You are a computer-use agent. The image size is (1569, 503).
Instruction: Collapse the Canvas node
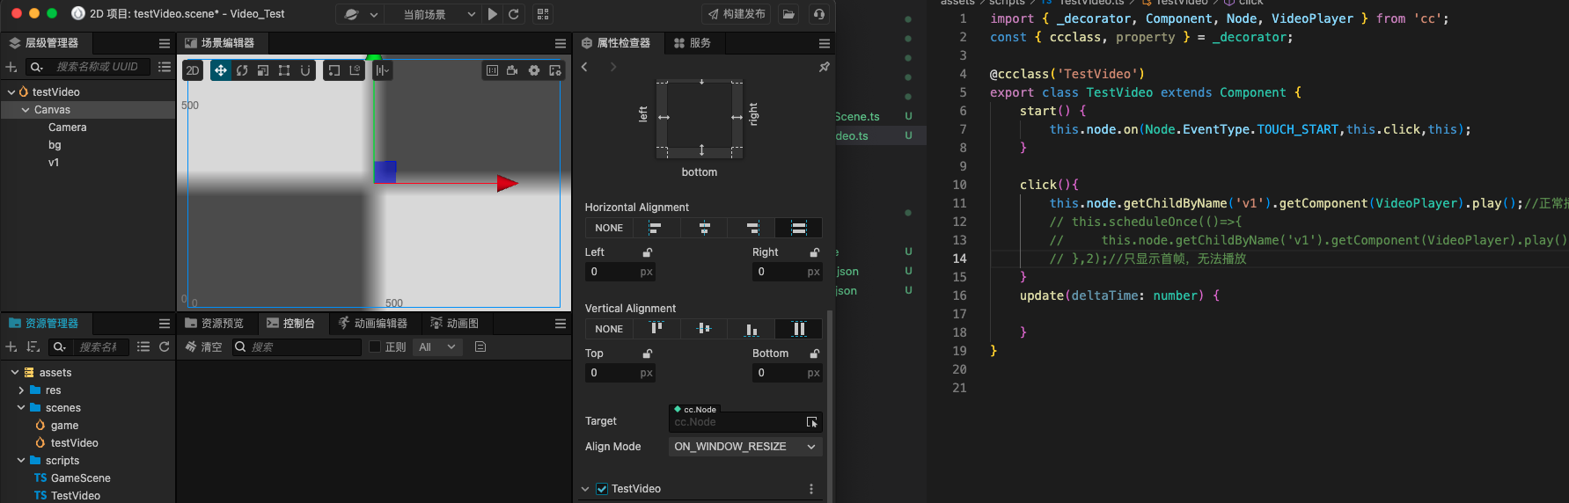click(x=26, y=110)
